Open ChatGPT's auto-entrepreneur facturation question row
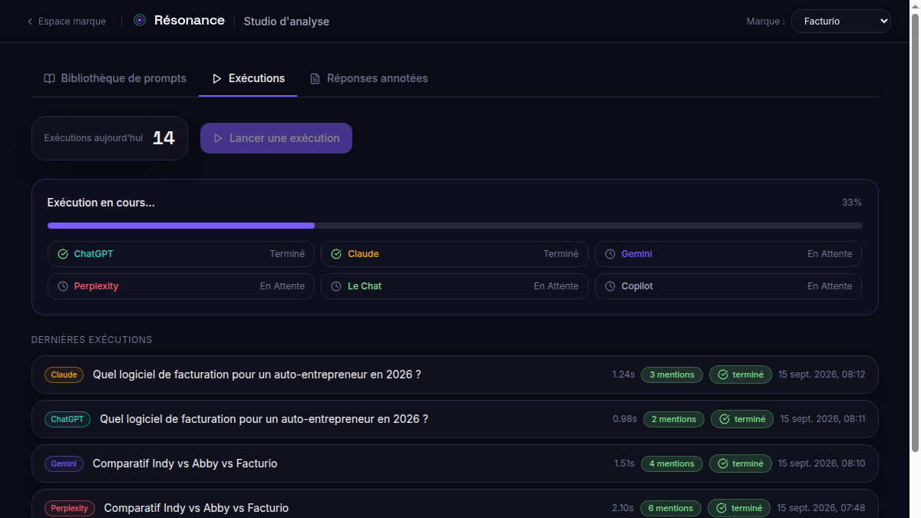Image resolution: width=921 pixels, height=518 pixels. 455,419
